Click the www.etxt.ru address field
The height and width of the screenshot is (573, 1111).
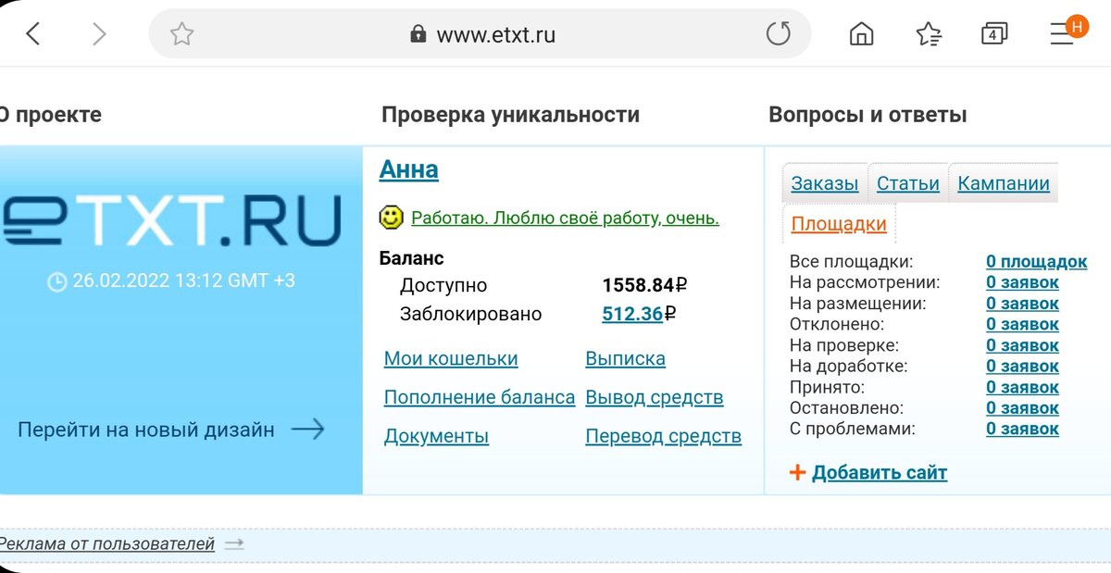pos(481,35)
